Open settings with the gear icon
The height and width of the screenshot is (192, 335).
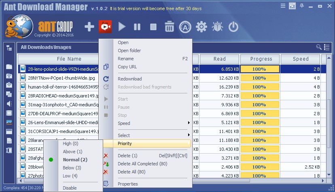[201, 27]
